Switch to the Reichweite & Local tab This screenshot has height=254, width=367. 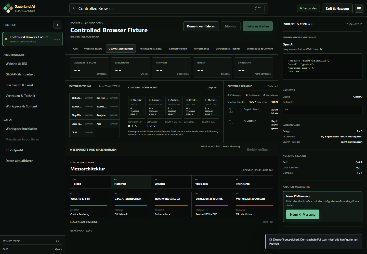[151, 49]
